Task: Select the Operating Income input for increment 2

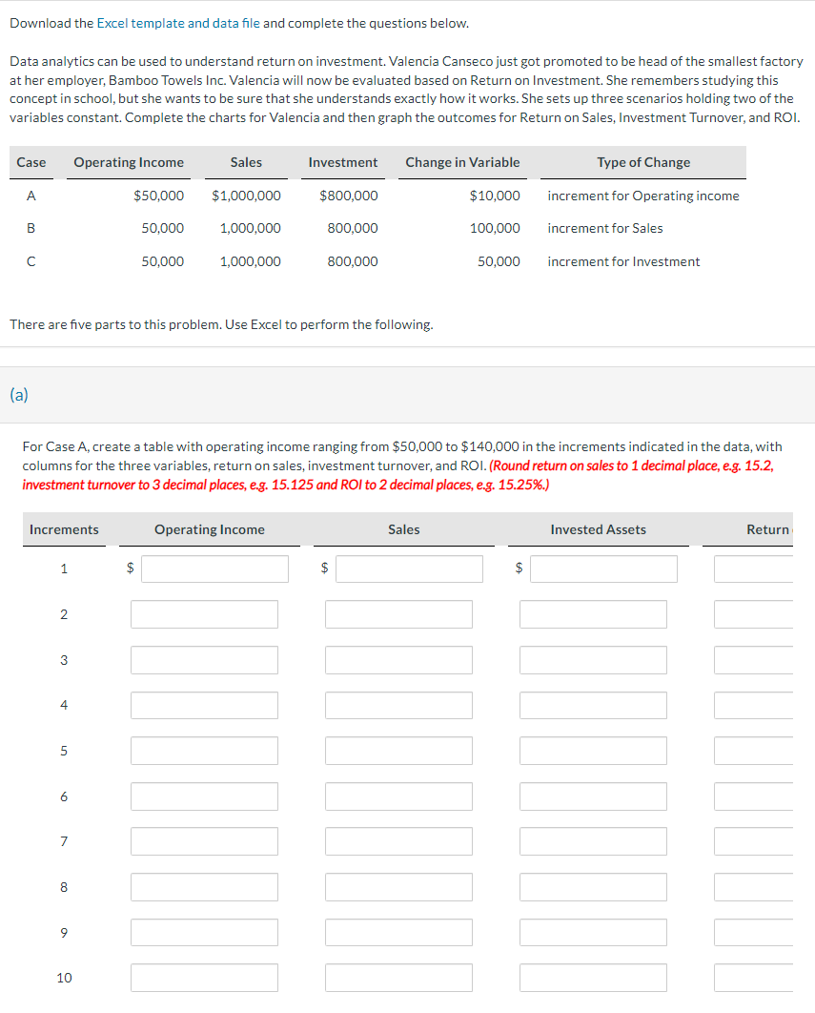Action: click(x=204, y=614)
